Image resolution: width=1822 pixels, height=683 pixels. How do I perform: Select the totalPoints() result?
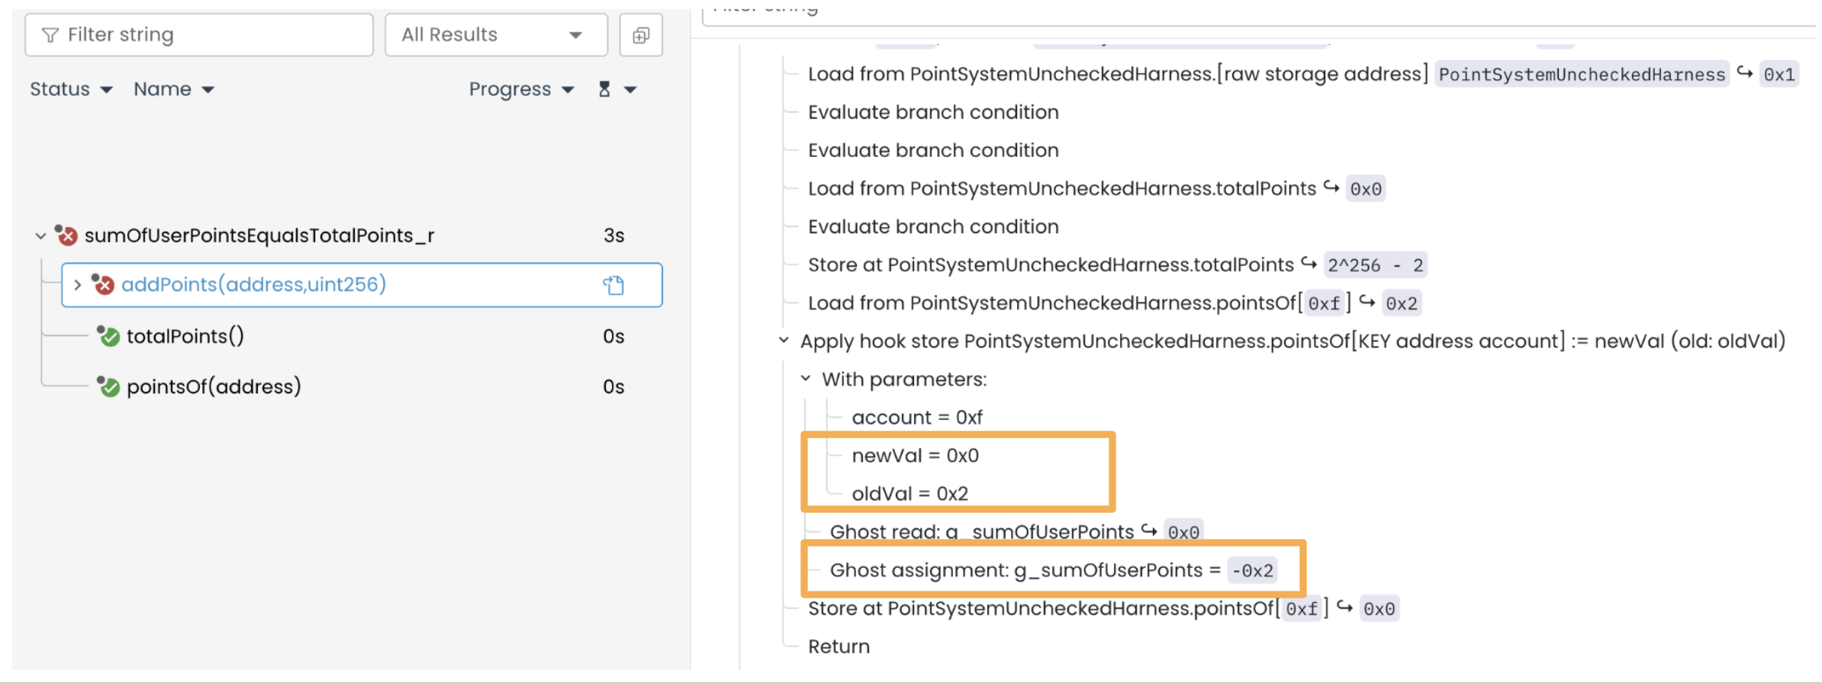coord(185,336)
